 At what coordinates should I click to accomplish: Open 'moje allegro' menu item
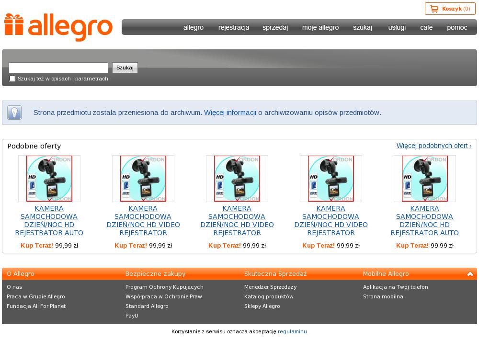(x=320, y=27)
